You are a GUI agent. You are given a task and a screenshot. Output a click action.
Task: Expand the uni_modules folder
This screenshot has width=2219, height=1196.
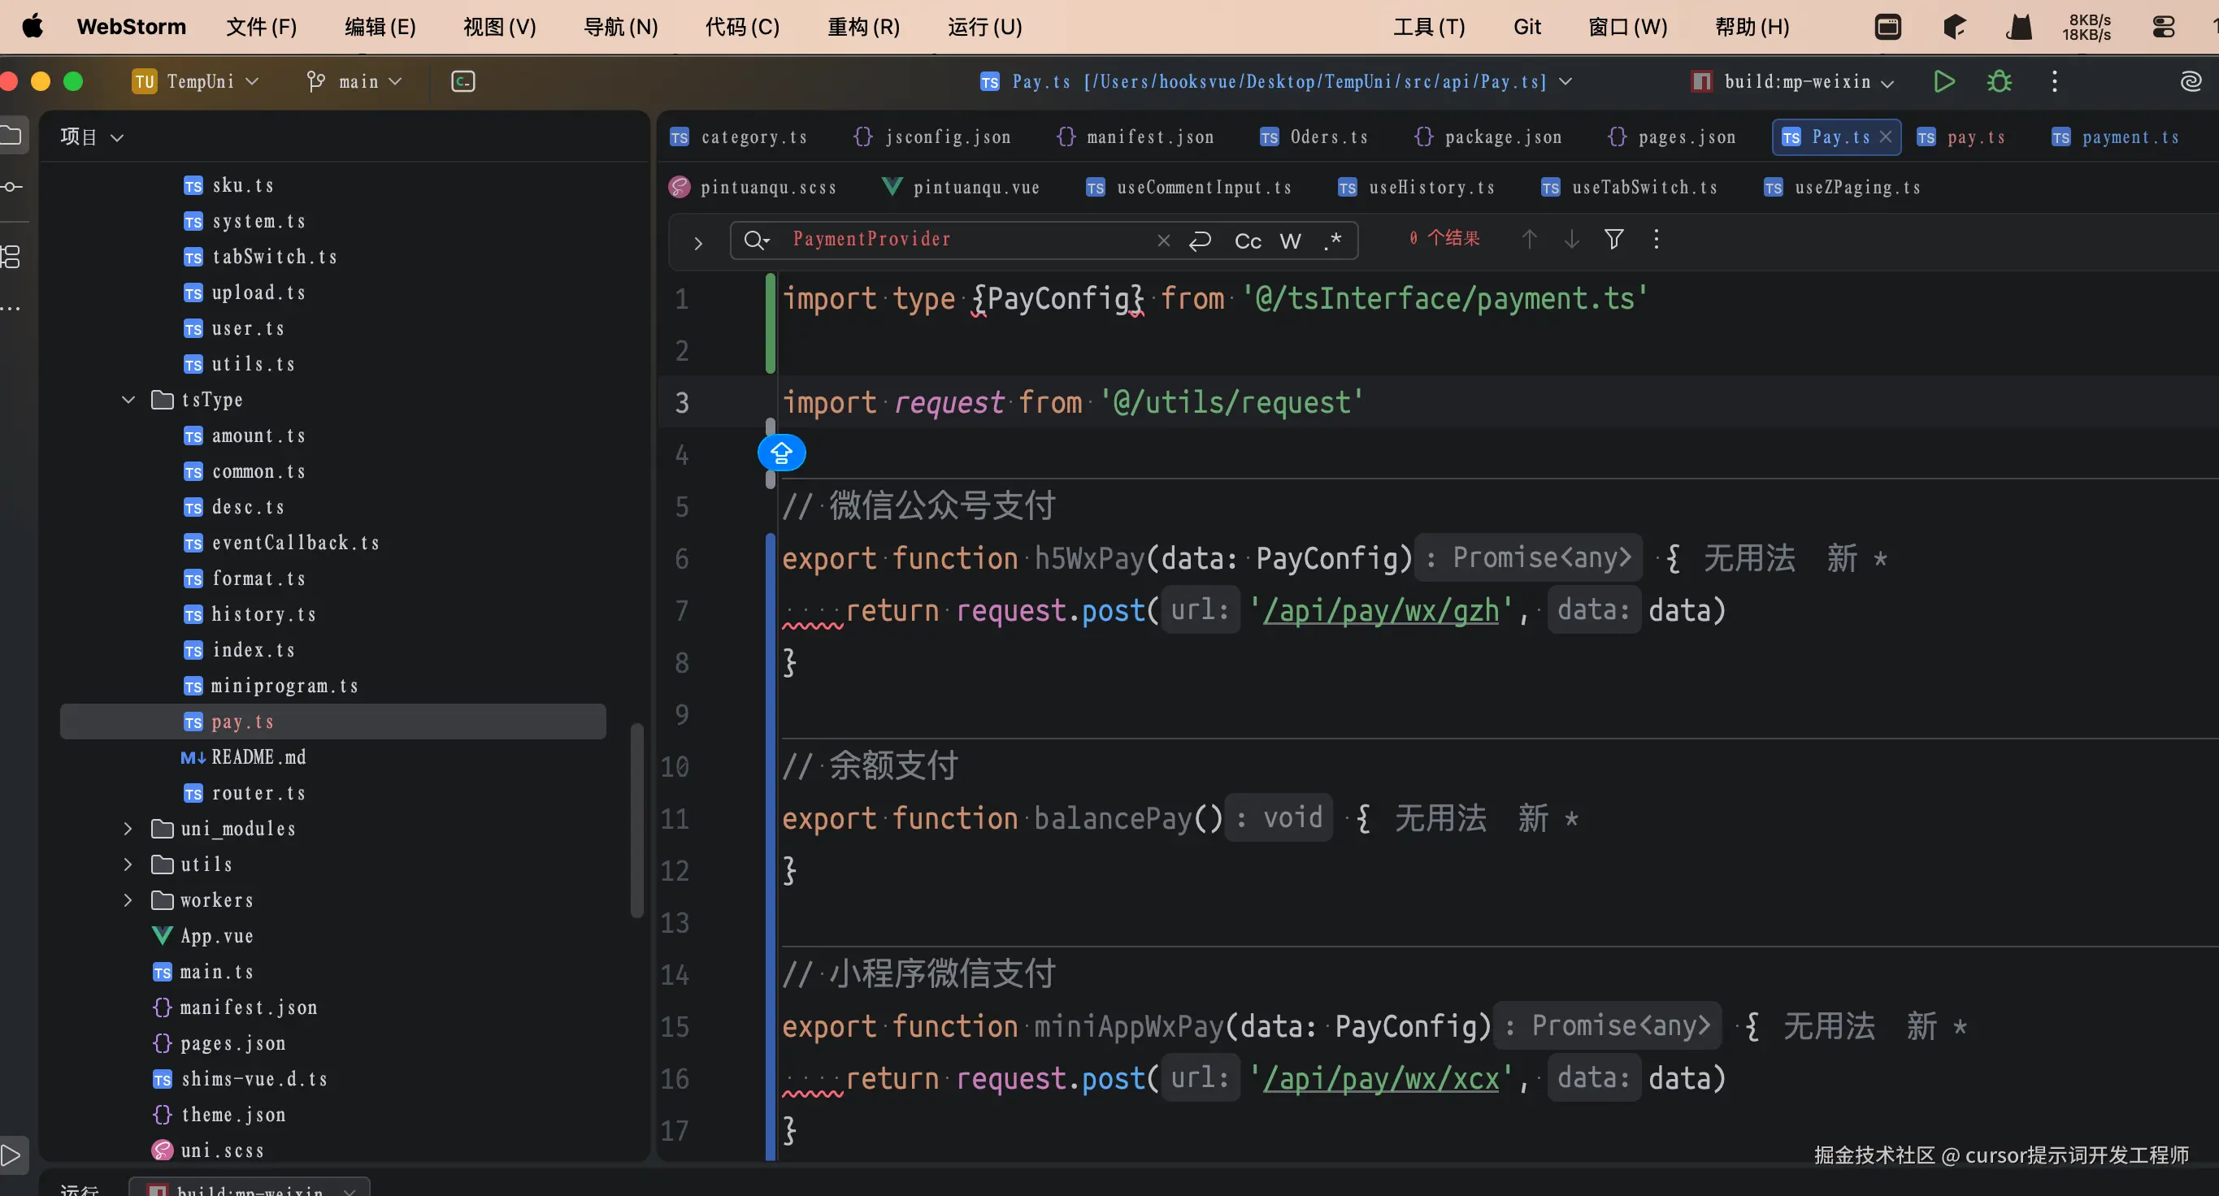click(x=128, y=828)
